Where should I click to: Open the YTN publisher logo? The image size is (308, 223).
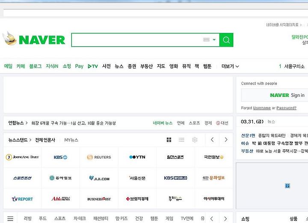pyautogui.click(x=137, y=157)
